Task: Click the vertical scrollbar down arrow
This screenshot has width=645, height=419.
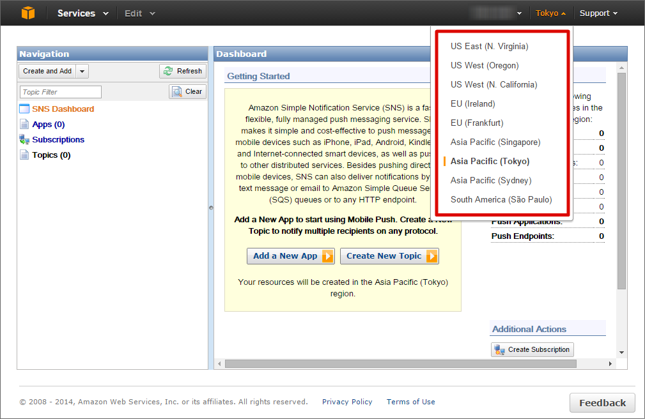Action: tap(621, 353)
